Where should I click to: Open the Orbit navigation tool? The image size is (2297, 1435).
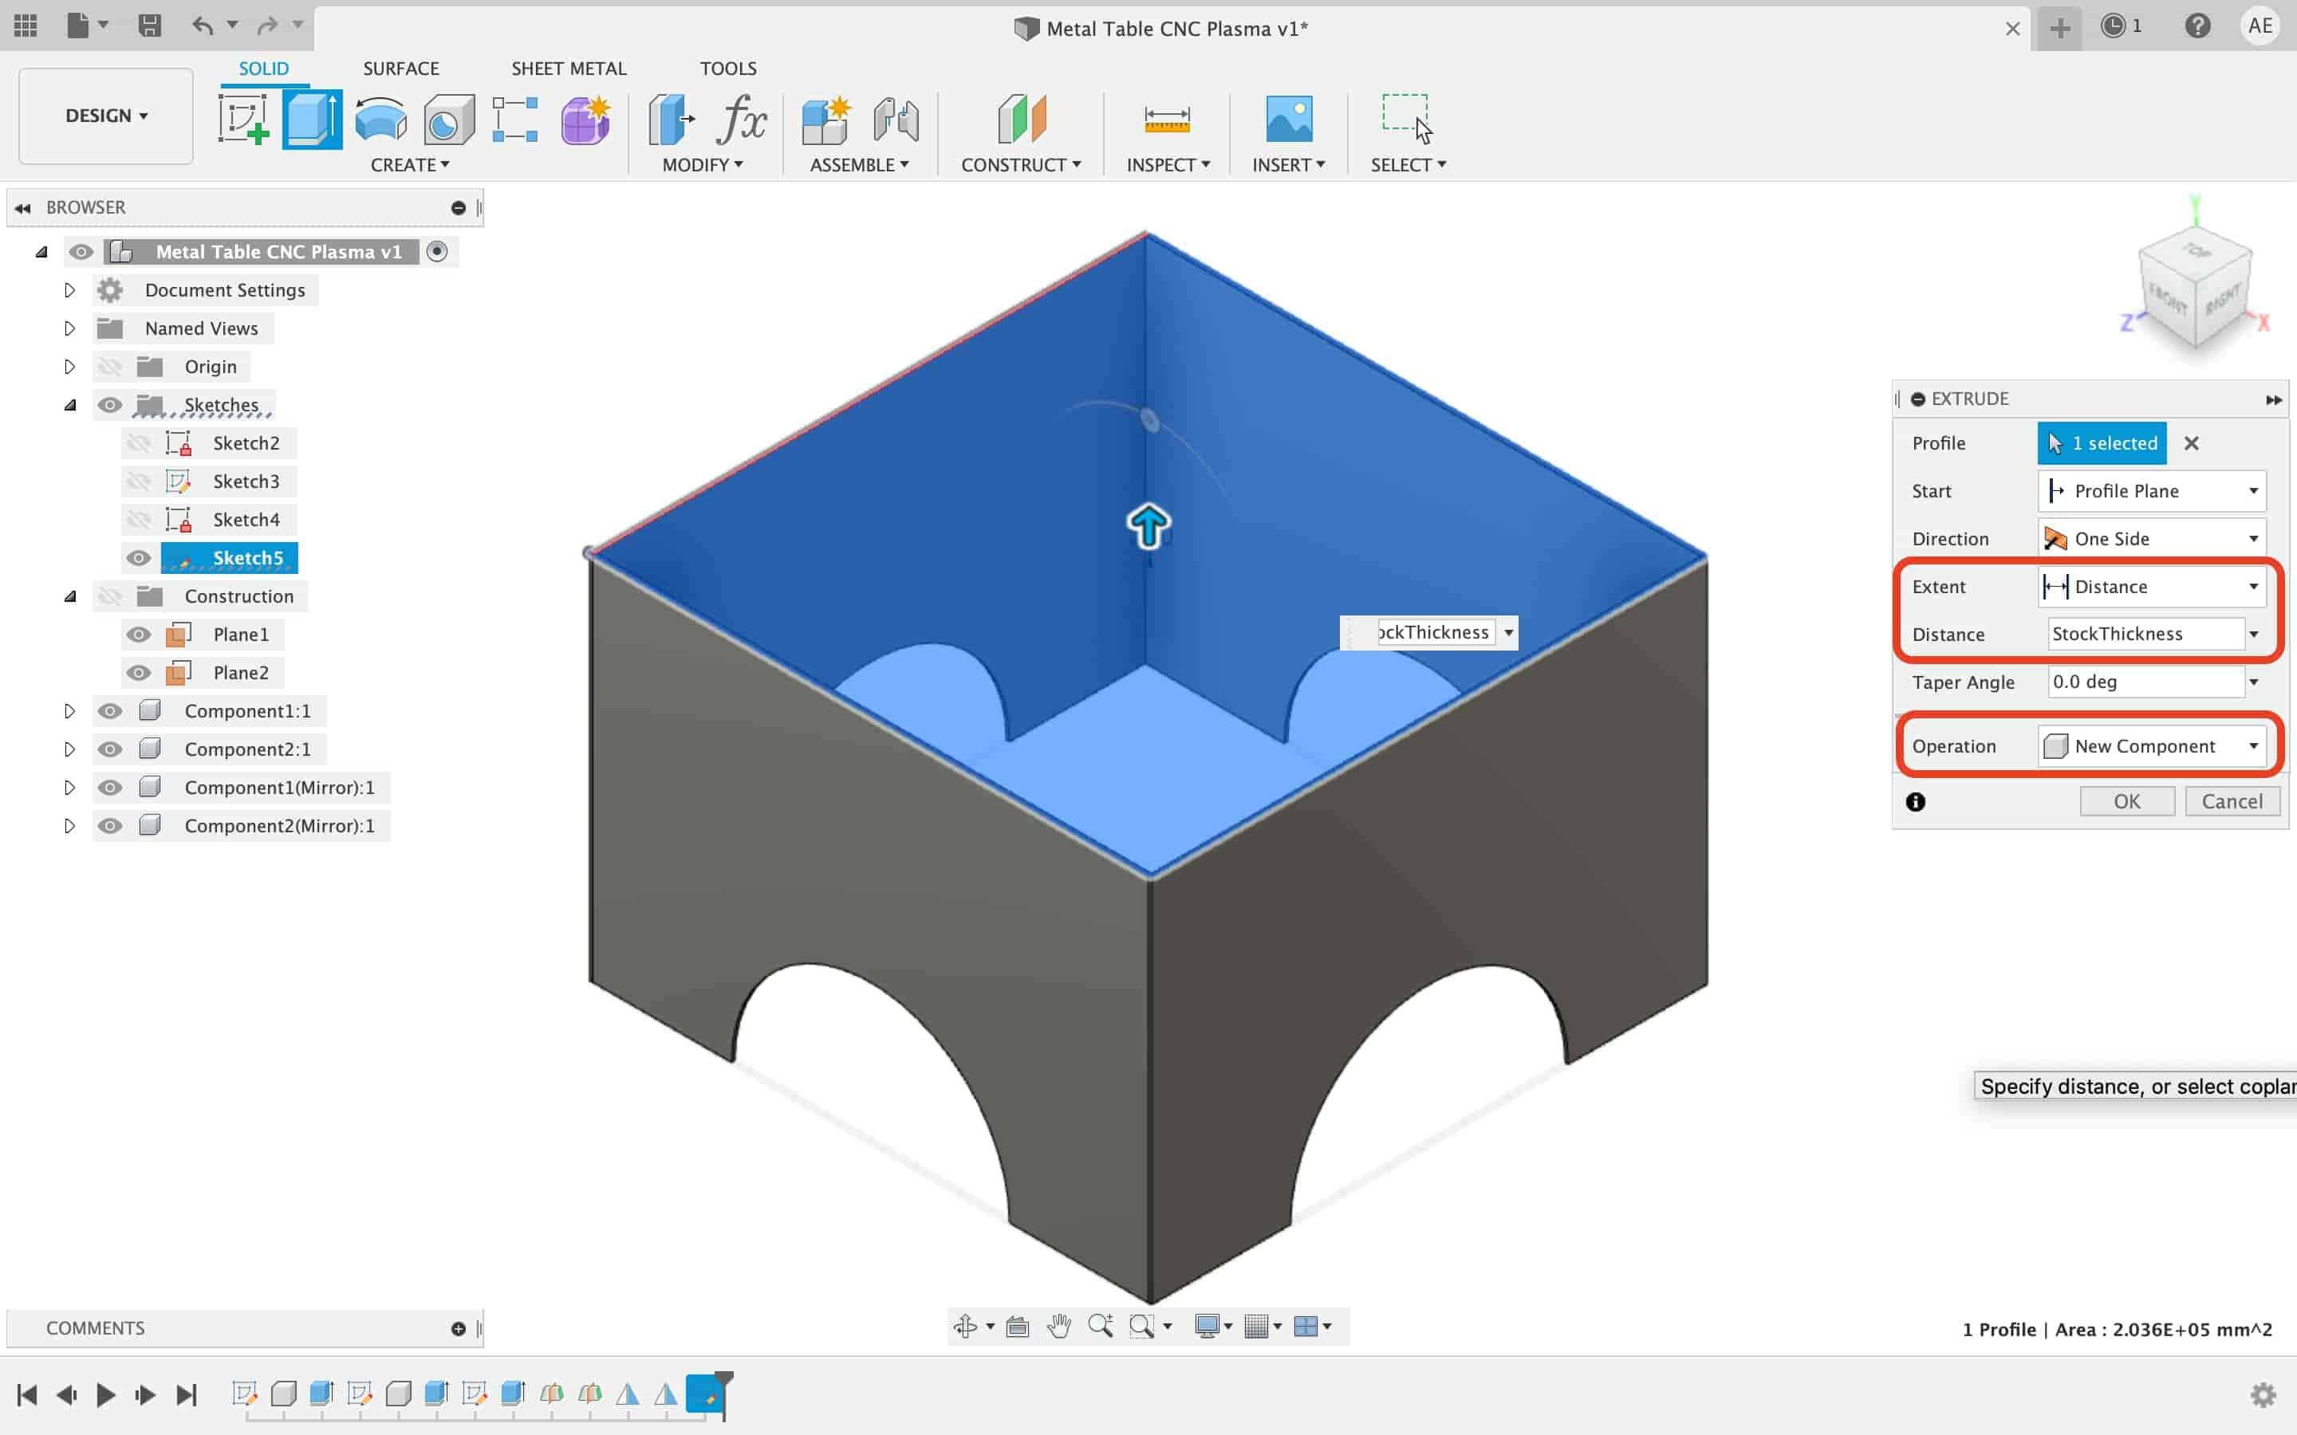[965, 1326]
